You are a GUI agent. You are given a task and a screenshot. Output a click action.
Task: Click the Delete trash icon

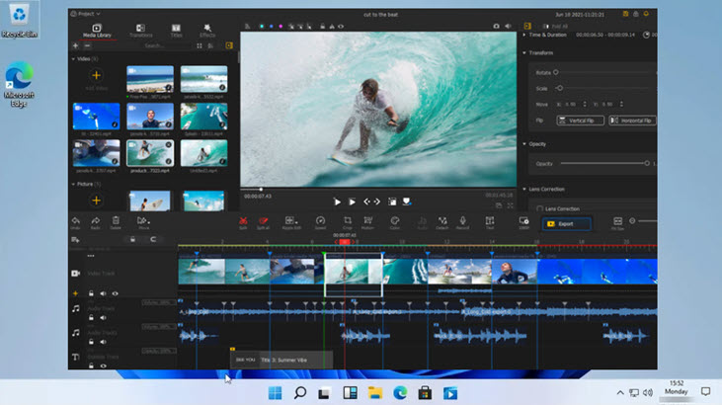[x=117, y=222]
